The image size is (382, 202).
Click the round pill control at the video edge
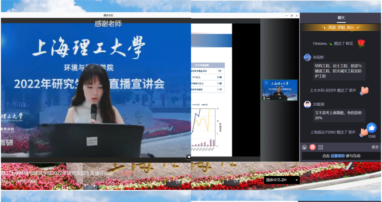coord(188,157)
